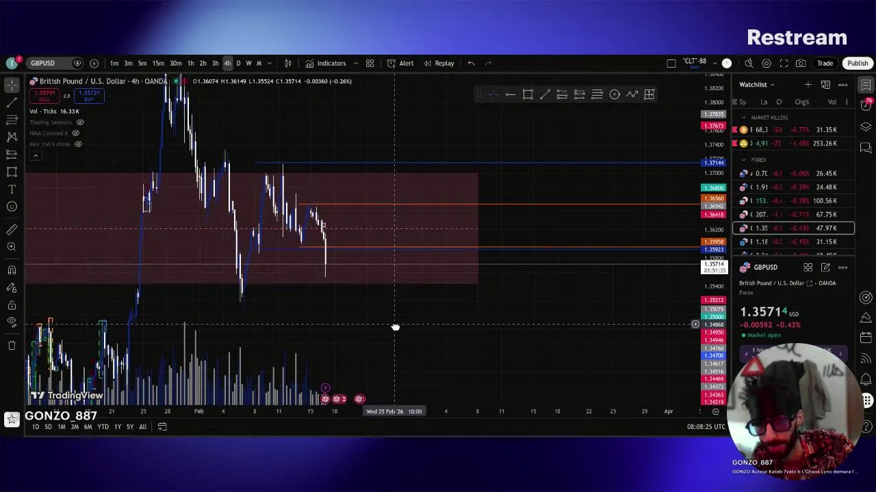Select the text annotation tool

click(12, 189)
